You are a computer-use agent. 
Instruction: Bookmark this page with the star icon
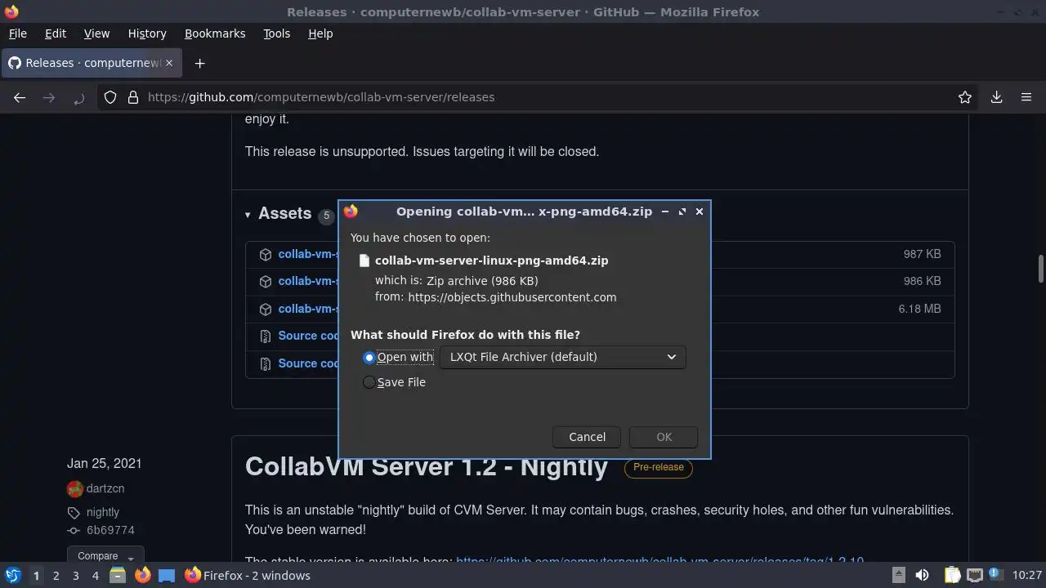click(x=965, y=97)
